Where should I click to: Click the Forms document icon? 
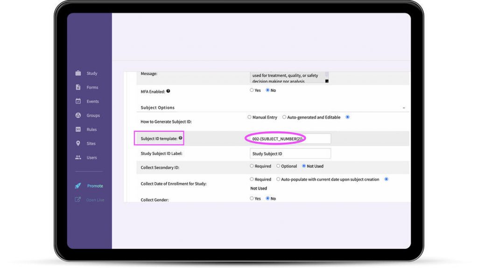click(x=78, y=87)
